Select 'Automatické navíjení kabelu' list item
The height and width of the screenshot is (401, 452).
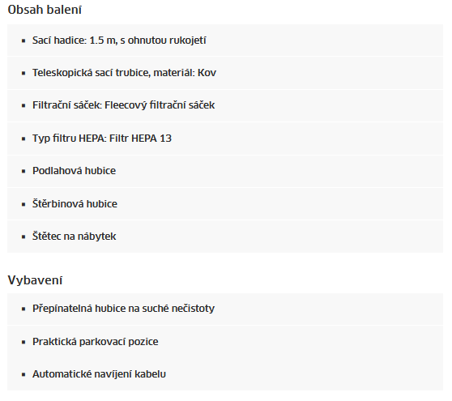click(x=225, y=374)
